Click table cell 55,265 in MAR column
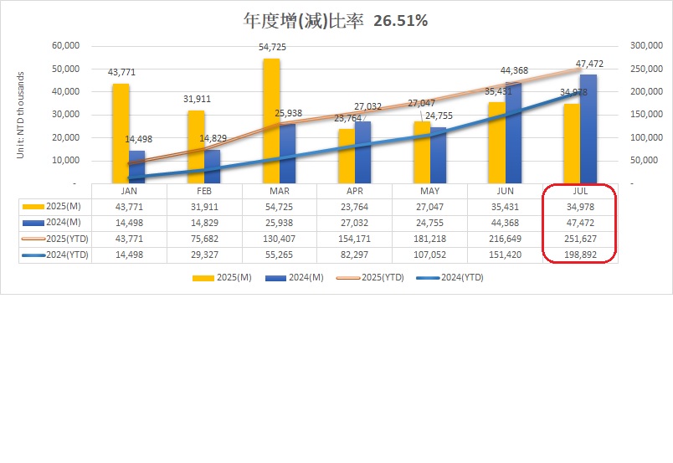673x463 pixels. point(280,255)
